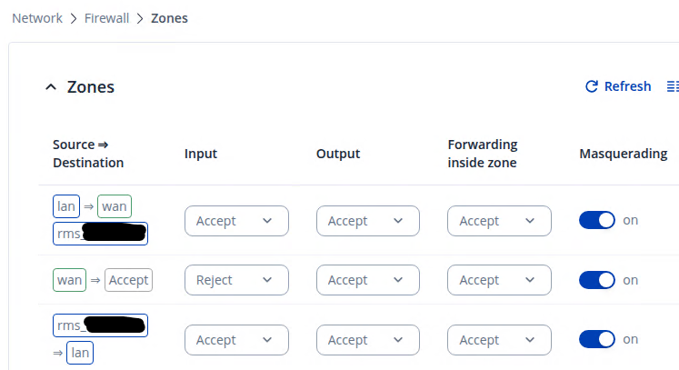The image size is (679, 370).
Task: Click the column layout icon beside Refresh
Action: coord(673,86)
